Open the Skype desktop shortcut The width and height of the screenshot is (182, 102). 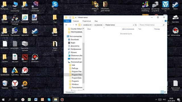pyautogui.click(x=55, y=5)
